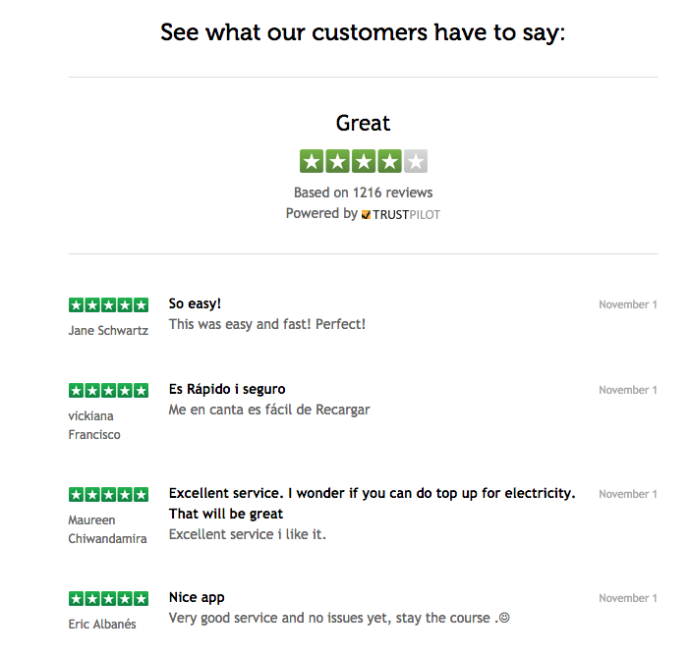
Task: Click reviewer name Maureen Chiwandamira
Action: (107, 529)
